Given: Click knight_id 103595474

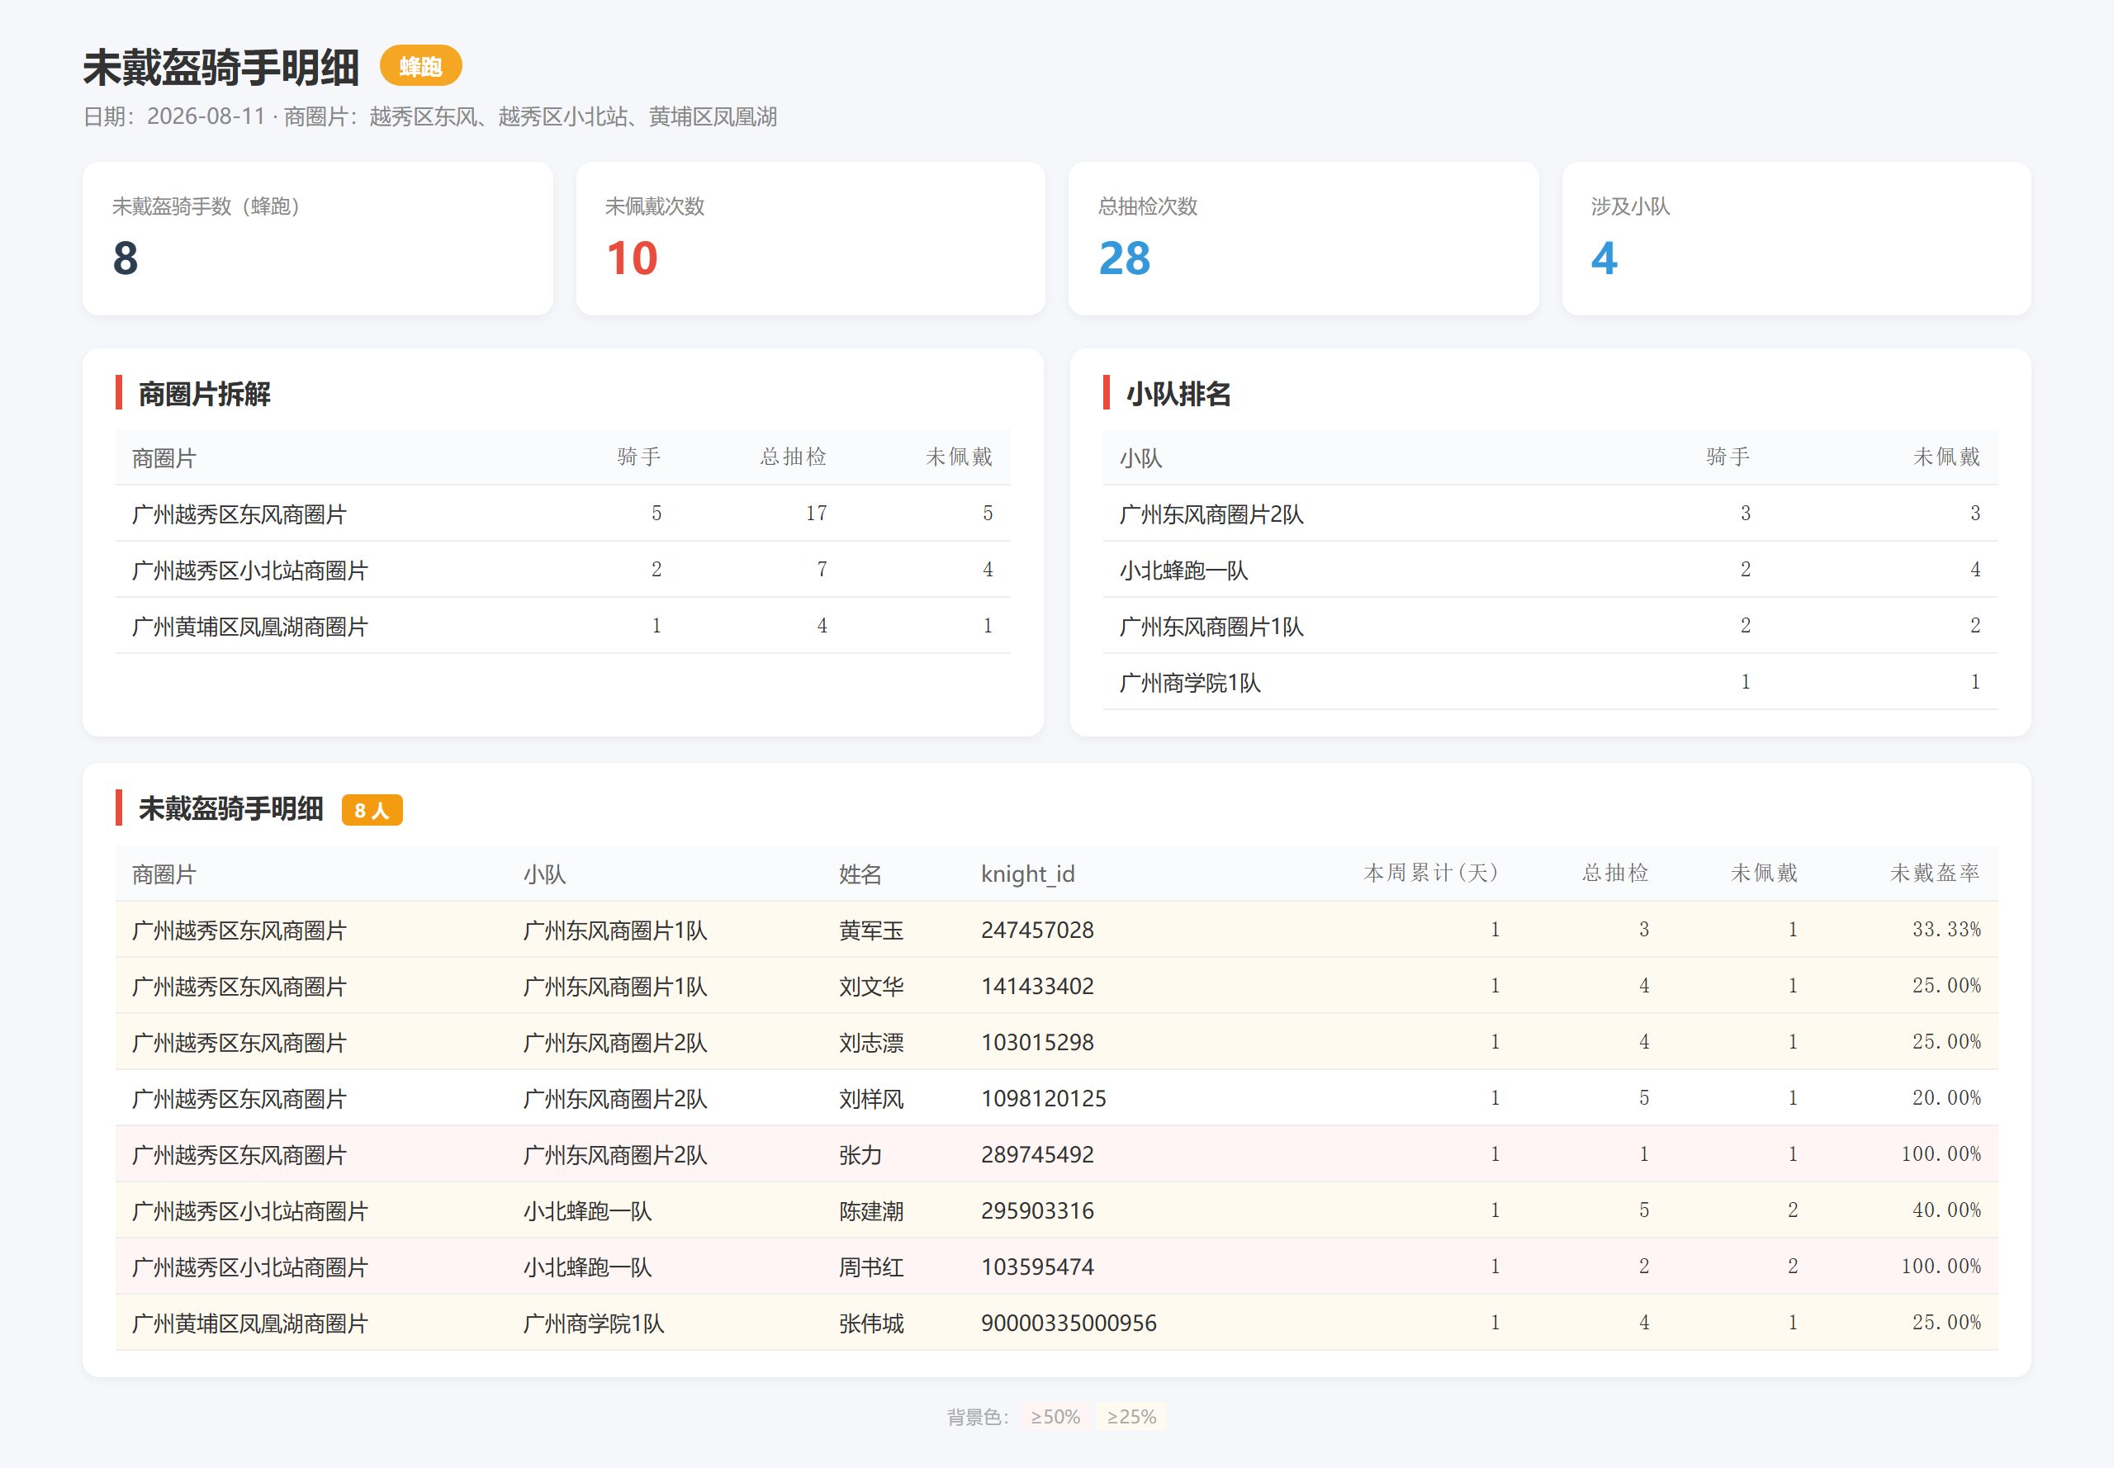Looking at the screenshot, I should point(1038,1267).
